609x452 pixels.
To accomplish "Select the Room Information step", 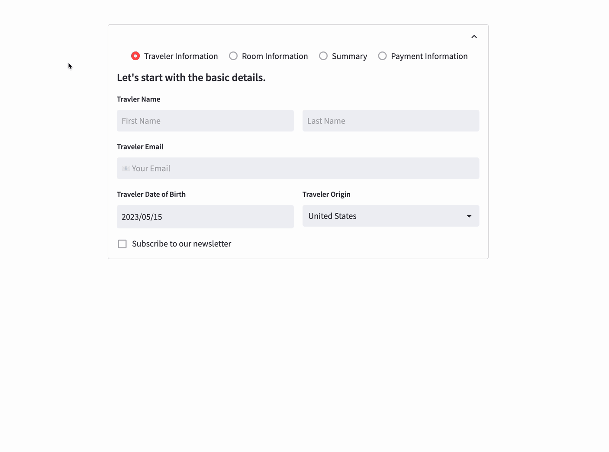I will 233,56.
